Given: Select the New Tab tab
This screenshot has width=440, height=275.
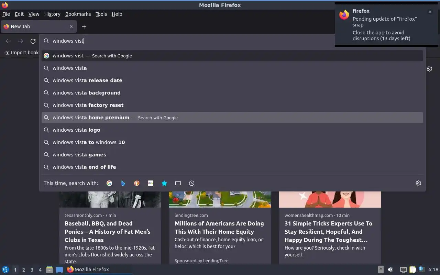Looking at the screenshot, I should click(x=38, y=26).
